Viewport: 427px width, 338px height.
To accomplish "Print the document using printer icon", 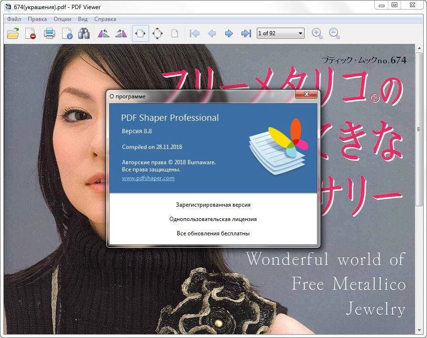I will coord(49,33).
